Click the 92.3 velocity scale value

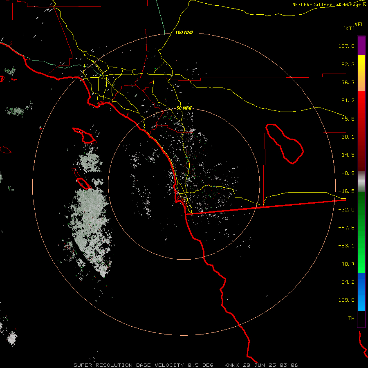[348, 64]
